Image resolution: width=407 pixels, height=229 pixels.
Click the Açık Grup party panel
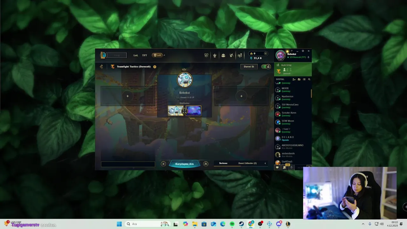coord(293,69)
